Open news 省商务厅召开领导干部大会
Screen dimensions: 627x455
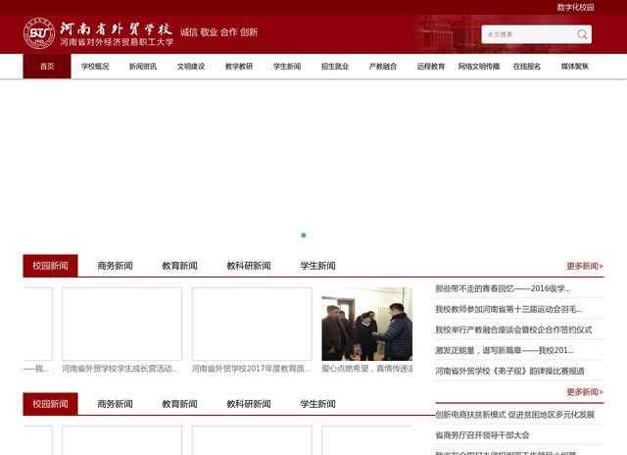click(x=482, y=435)
